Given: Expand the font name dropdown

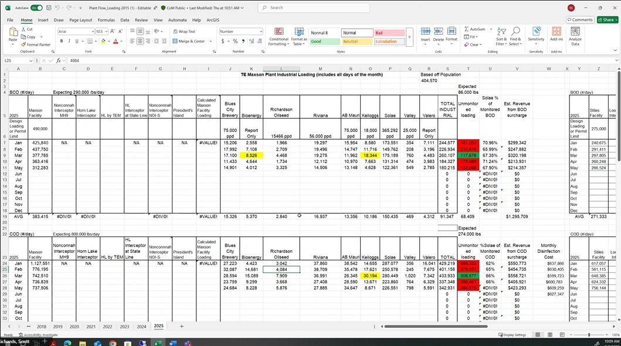Looking at the screenshot, I should tap(90, 32).
